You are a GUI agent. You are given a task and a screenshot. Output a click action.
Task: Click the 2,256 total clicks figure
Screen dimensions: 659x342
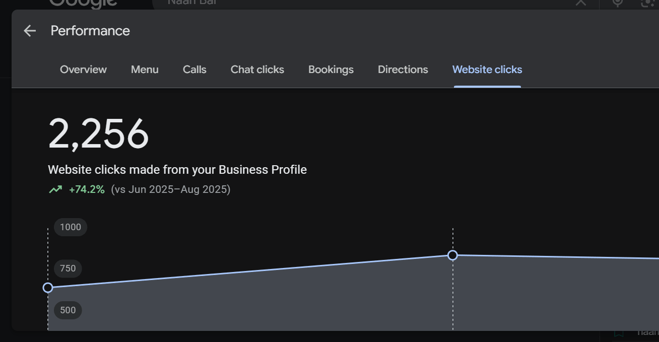tap(99, 134)
